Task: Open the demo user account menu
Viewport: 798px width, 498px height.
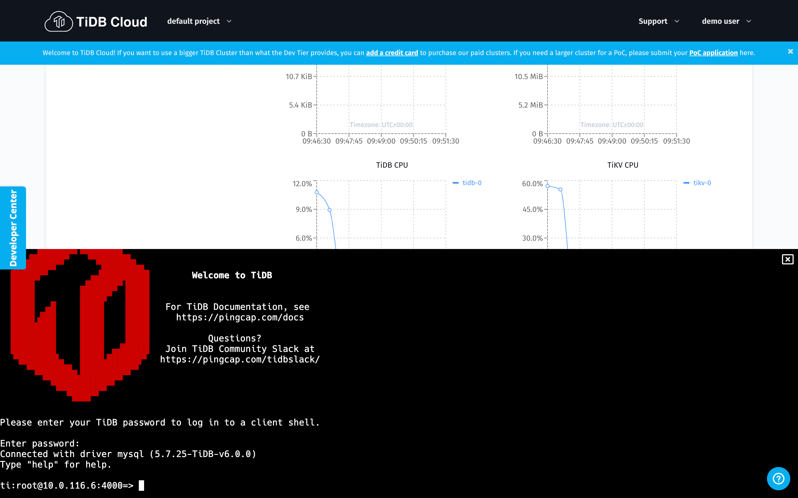Action: (720, 21)
